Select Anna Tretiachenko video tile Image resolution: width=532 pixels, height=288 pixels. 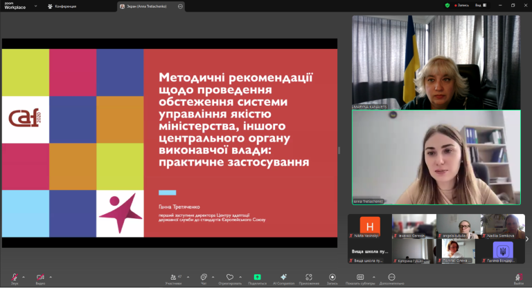pos(436,157)
